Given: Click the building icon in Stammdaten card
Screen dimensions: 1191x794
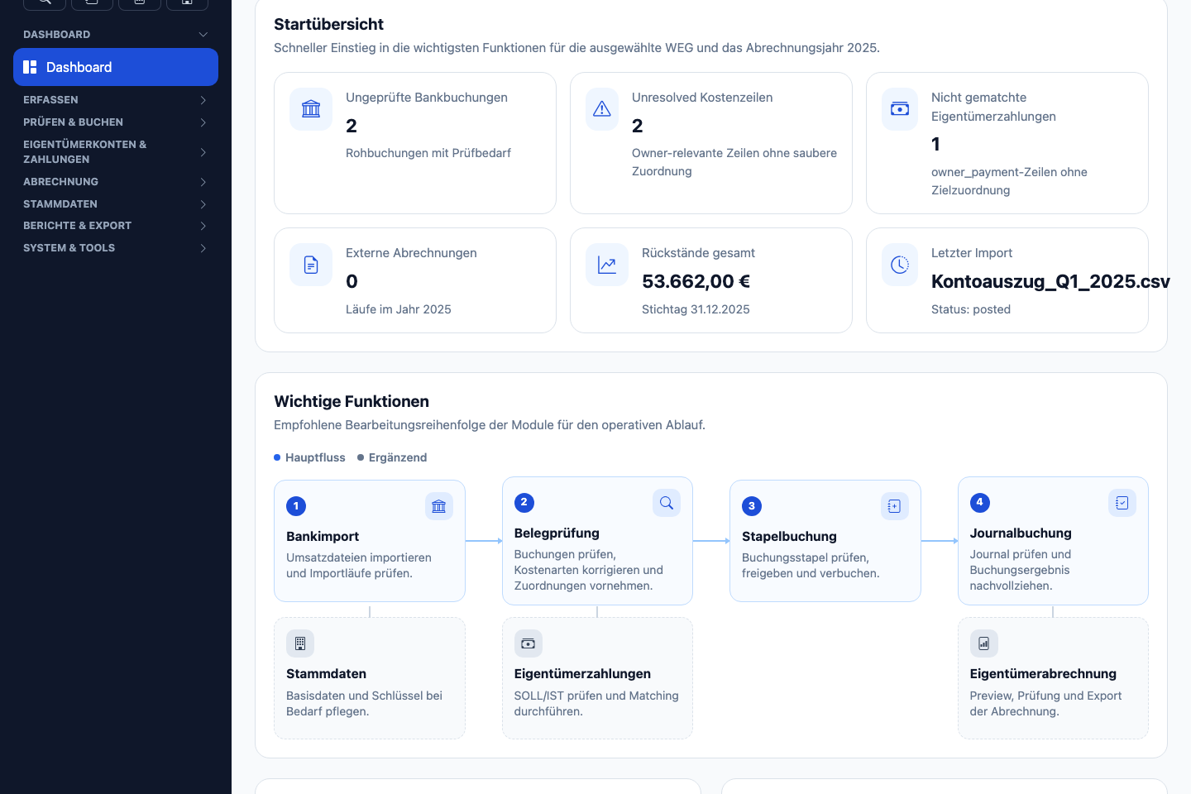Looking at the screenshot, I should coord(300,643).
